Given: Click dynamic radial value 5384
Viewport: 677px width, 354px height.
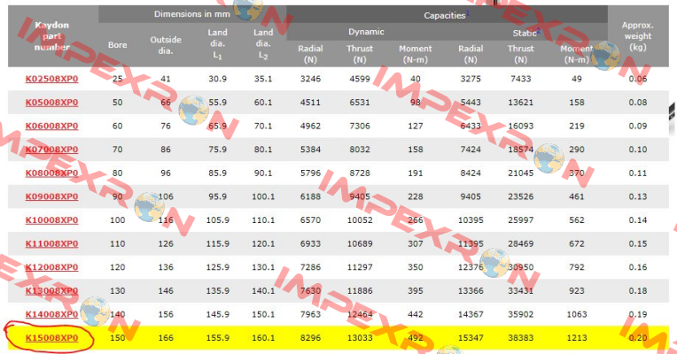Looking at the screenshot, I should coord(310,150).
